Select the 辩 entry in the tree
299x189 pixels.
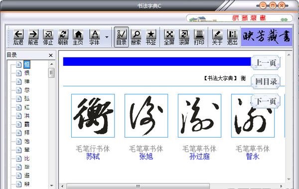pos(27,184)
